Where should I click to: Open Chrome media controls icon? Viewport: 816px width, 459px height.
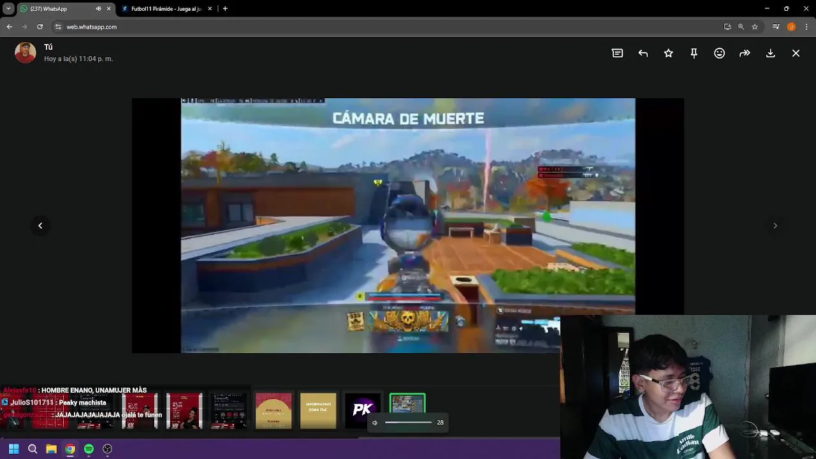(x=776, y=27)
